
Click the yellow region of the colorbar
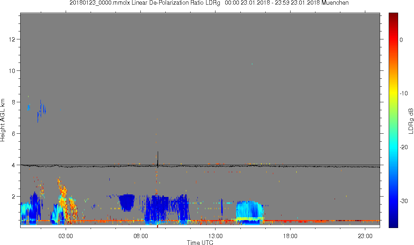point(393,93)
